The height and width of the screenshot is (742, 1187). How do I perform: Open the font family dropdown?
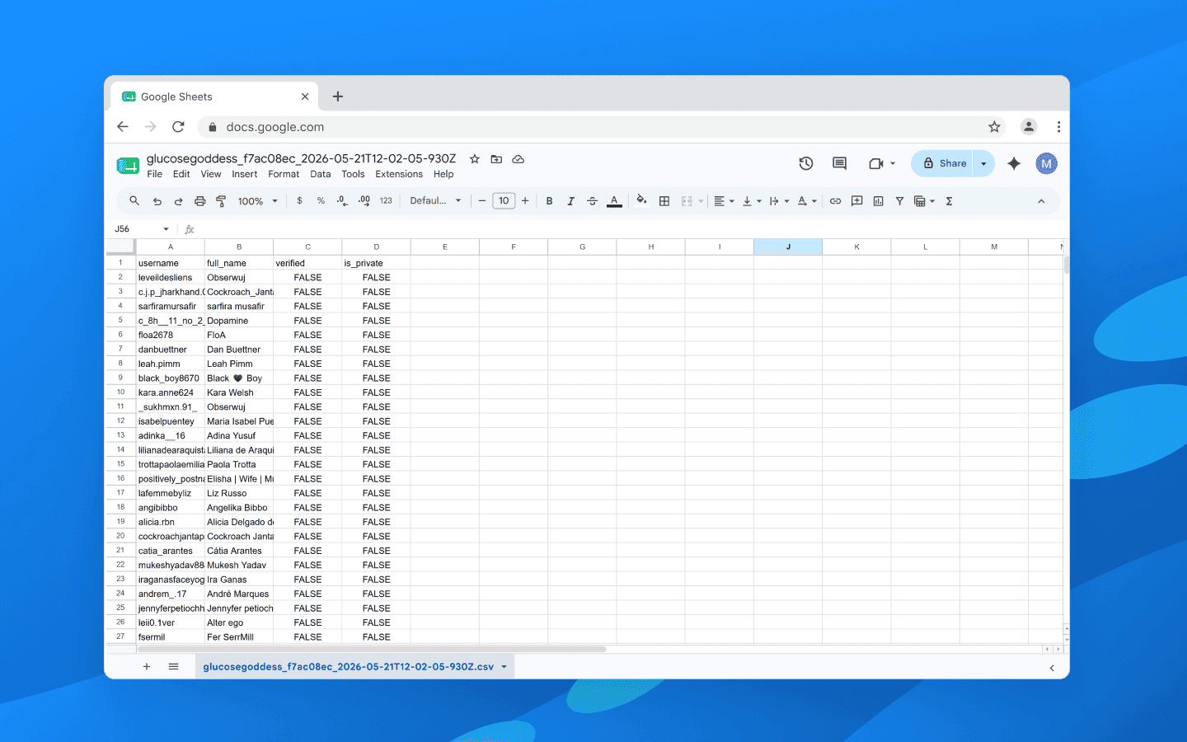click(435, 201)
